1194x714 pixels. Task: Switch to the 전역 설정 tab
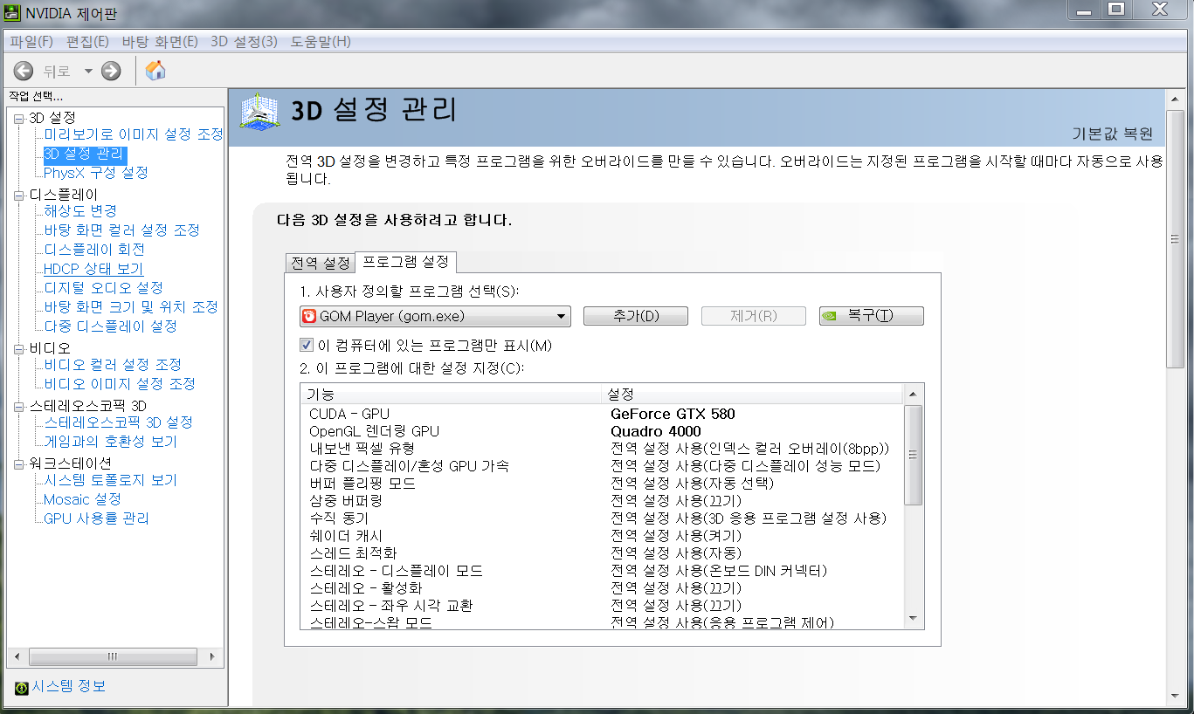(x=320, y=263)
